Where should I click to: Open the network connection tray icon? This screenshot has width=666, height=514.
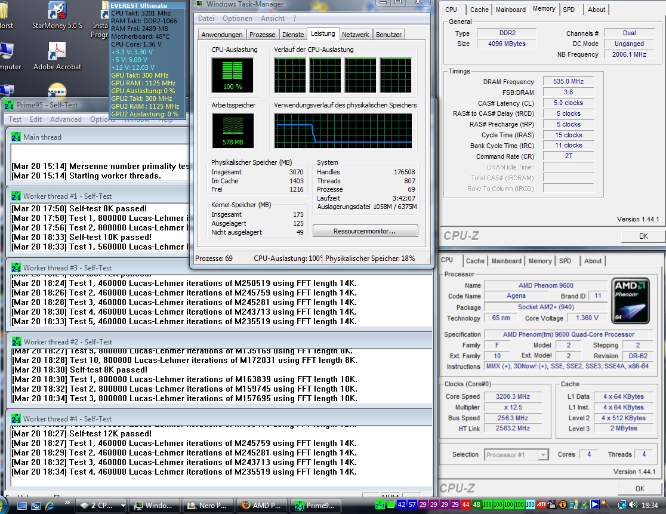click(622, 504)
